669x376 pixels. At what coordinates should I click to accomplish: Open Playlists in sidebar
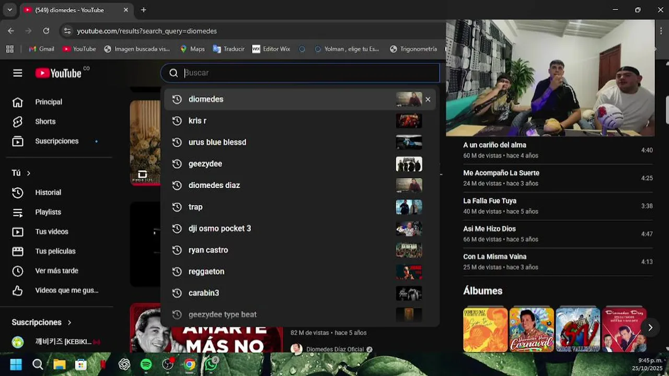48,212
